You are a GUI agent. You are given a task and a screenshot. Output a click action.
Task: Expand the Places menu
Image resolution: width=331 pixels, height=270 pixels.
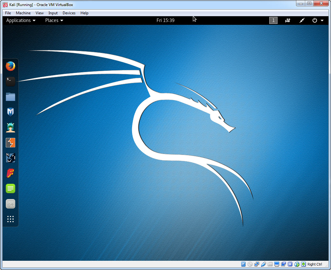(54, 20)
